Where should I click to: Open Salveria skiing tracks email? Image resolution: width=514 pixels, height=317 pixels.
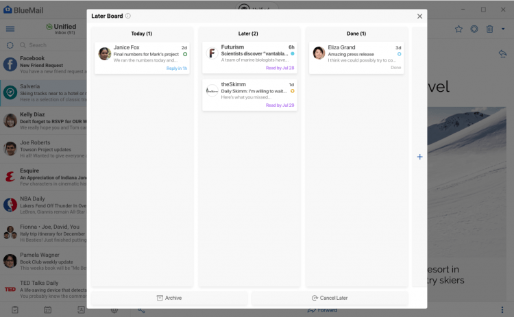pos(43,92)
